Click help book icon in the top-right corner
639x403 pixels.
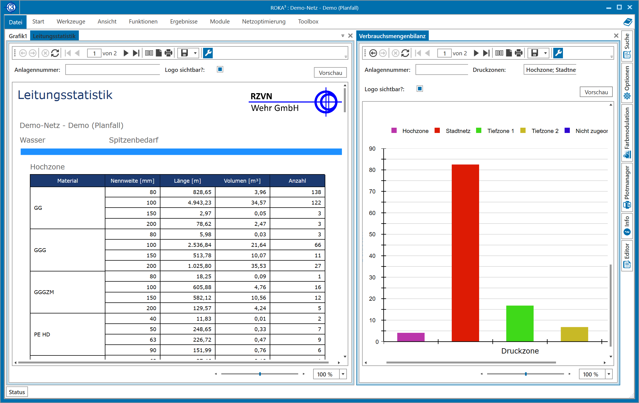pos(627,22)
